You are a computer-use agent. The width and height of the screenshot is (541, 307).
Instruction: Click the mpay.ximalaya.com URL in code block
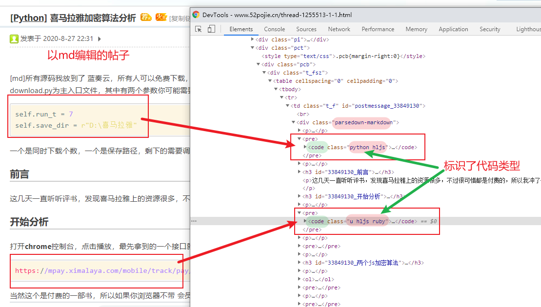tap(102, 270)
